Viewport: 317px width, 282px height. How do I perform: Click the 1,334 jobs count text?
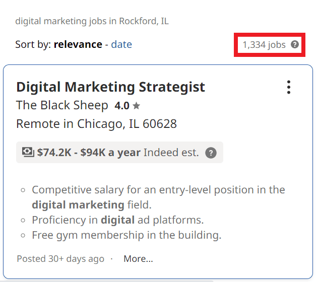point(264,45)
